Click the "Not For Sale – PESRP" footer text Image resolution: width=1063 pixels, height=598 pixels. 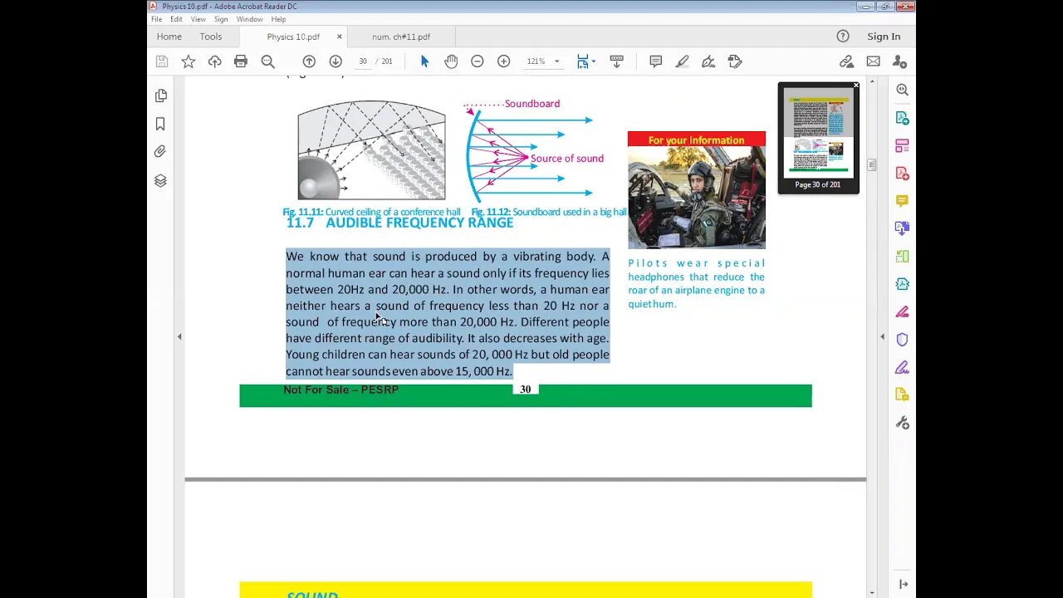341,390
